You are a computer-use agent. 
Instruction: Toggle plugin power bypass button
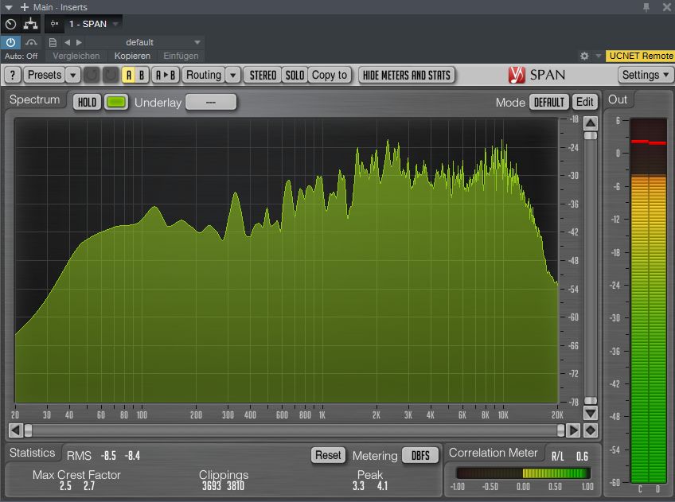click(11, 42)
